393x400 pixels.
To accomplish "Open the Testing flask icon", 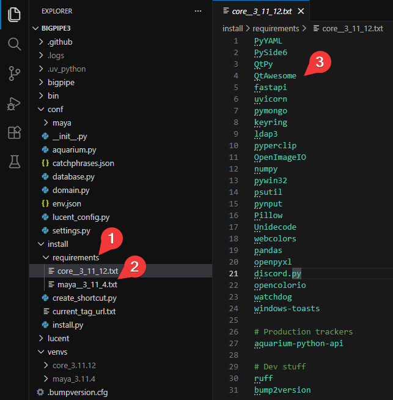I will [15, 162].
